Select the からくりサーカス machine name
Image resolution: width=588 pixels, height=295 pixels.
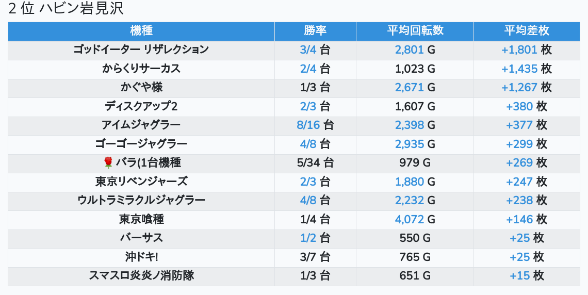tap(141, 69)
